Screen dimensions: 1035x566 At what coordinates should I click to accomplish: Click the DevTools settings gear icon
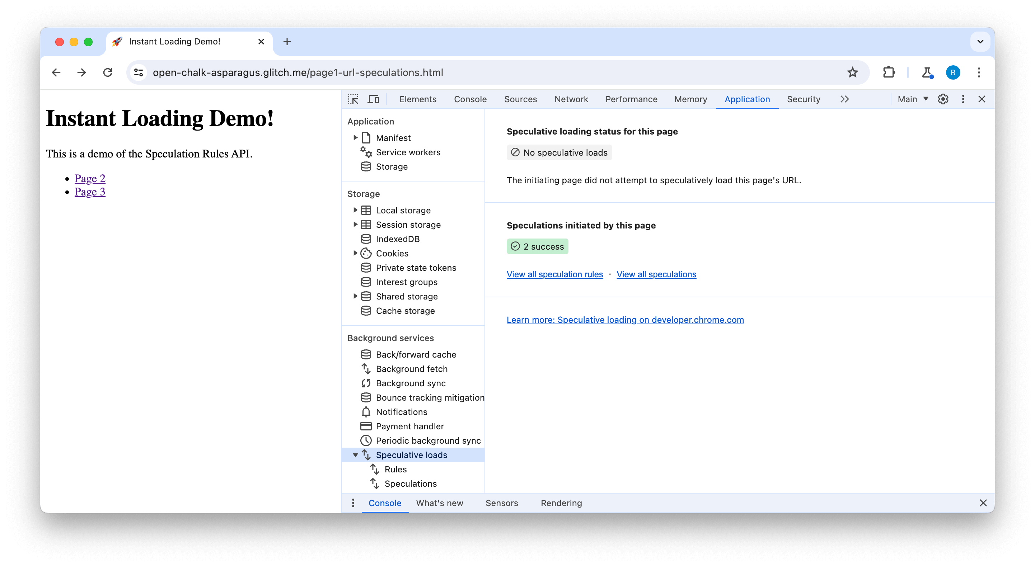click(943, 99)
